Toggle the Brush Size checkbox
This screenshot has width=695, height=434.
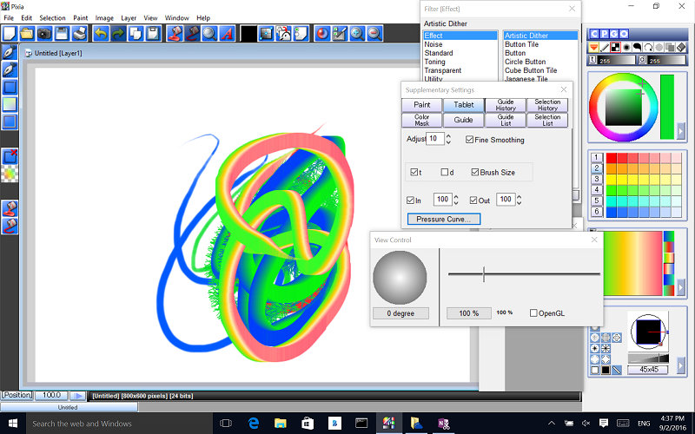475,172
